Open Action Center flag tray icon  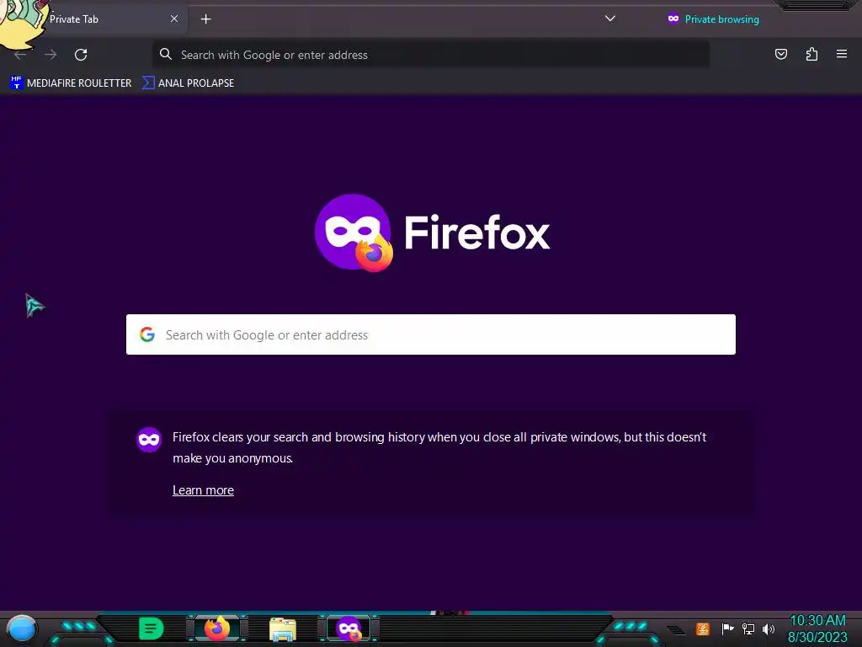(726, 628)
